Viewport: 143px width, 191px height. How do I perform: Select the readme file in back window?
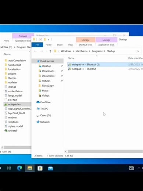coord(12,118)
